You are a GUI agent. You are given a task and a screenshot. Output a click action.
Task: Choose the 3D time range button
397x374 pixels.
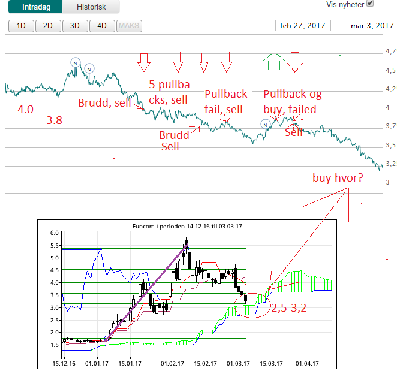pyautogui.click(x=74, y=26)
